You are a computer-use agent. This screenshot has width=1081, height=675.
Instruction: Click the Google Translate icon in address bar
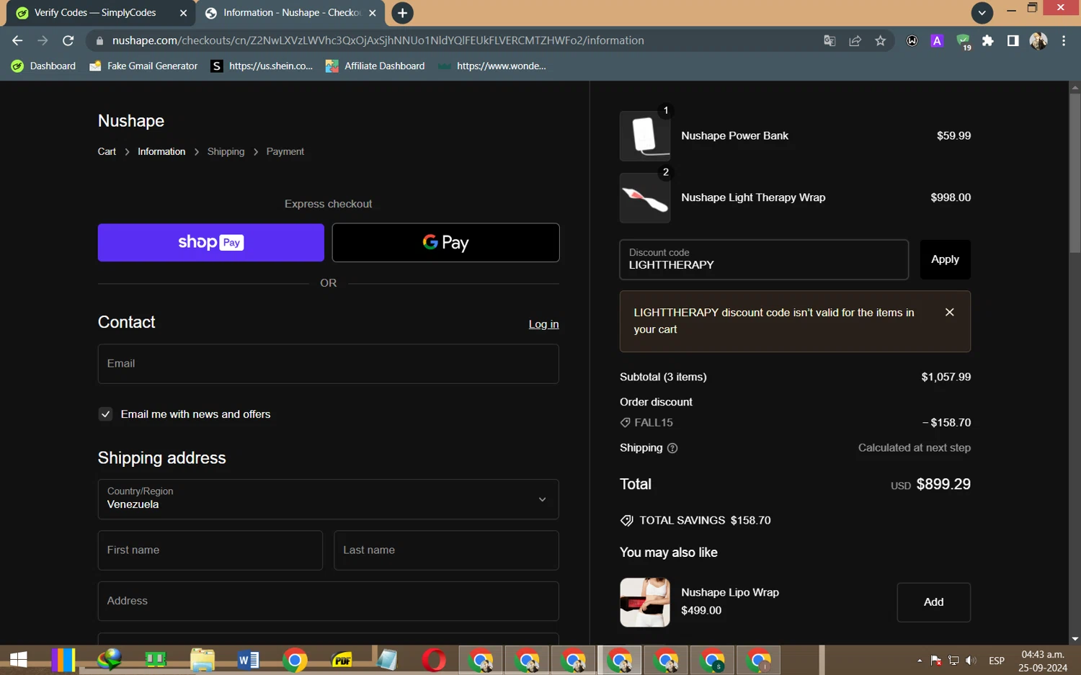coord(829,41)
